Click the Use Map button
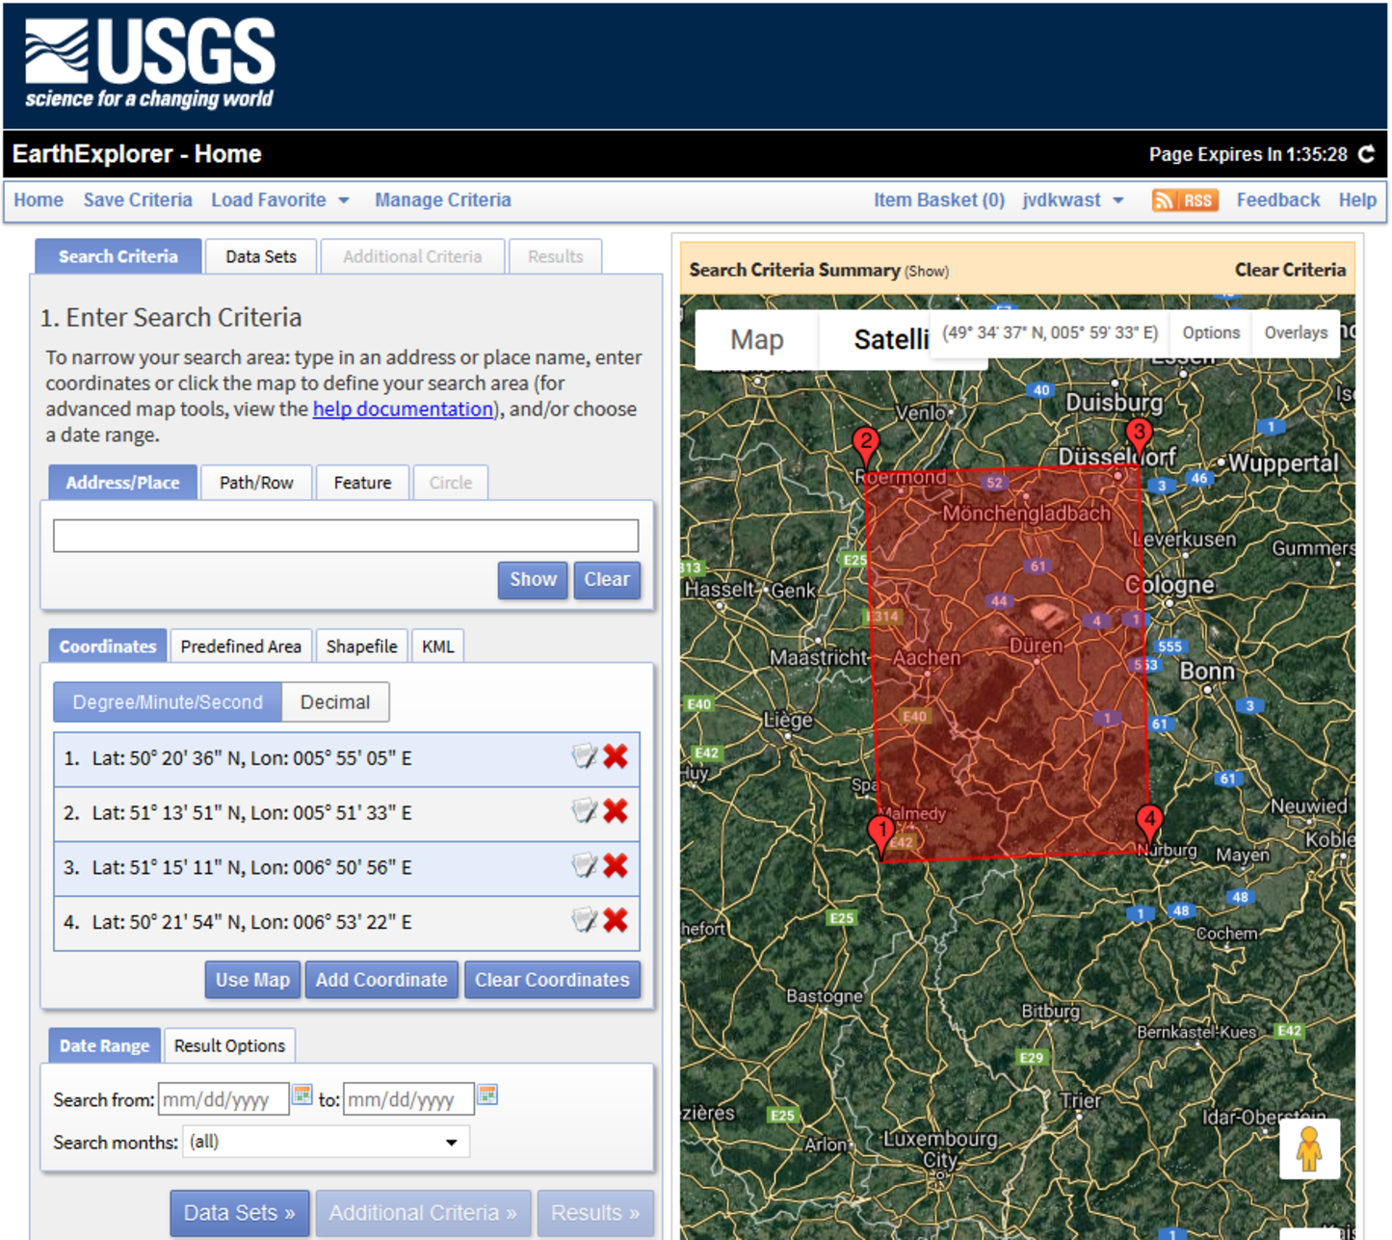This screenshot has width=1392, height=1240. coord(251,979)
